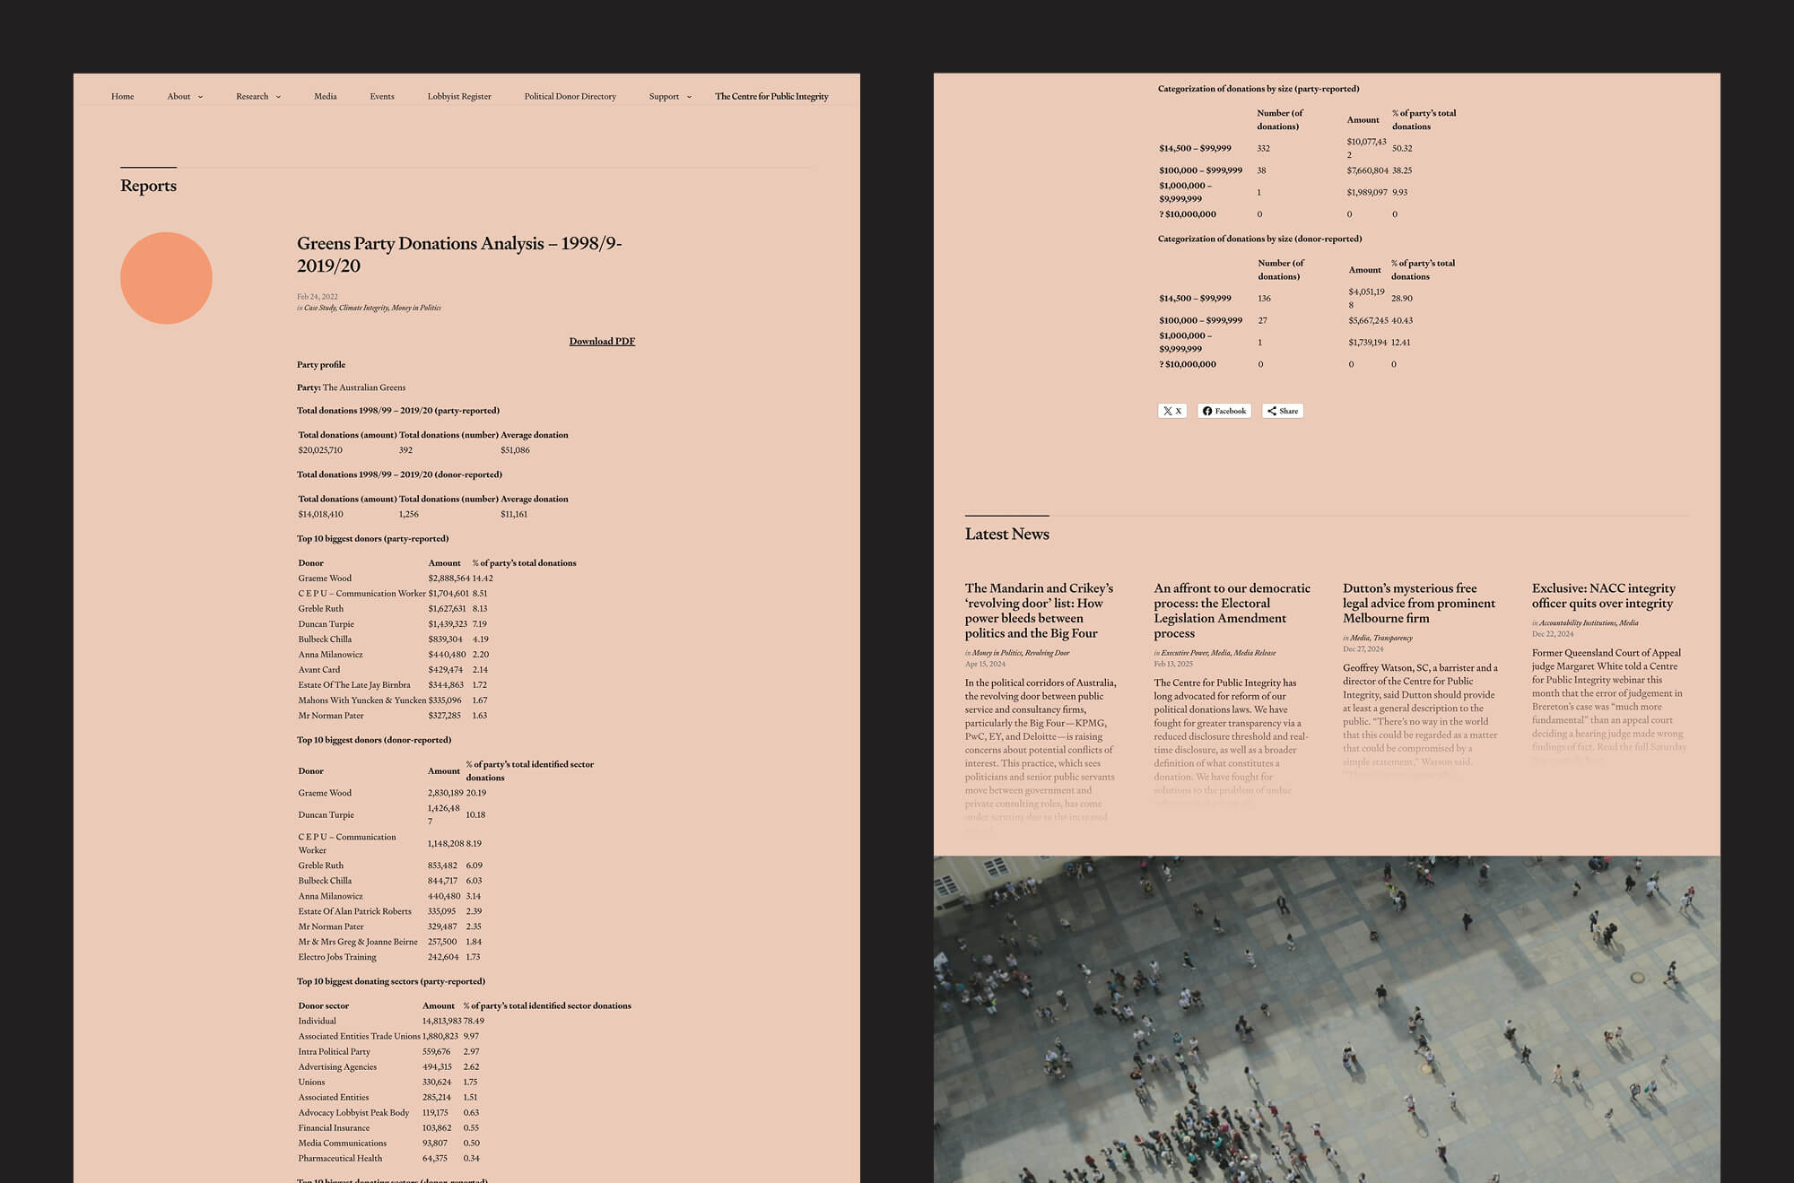This screenshot has height=1183, width=1794.
Task: Click the Feb 24, 2022 report date
Action: [x=318, y=296]
